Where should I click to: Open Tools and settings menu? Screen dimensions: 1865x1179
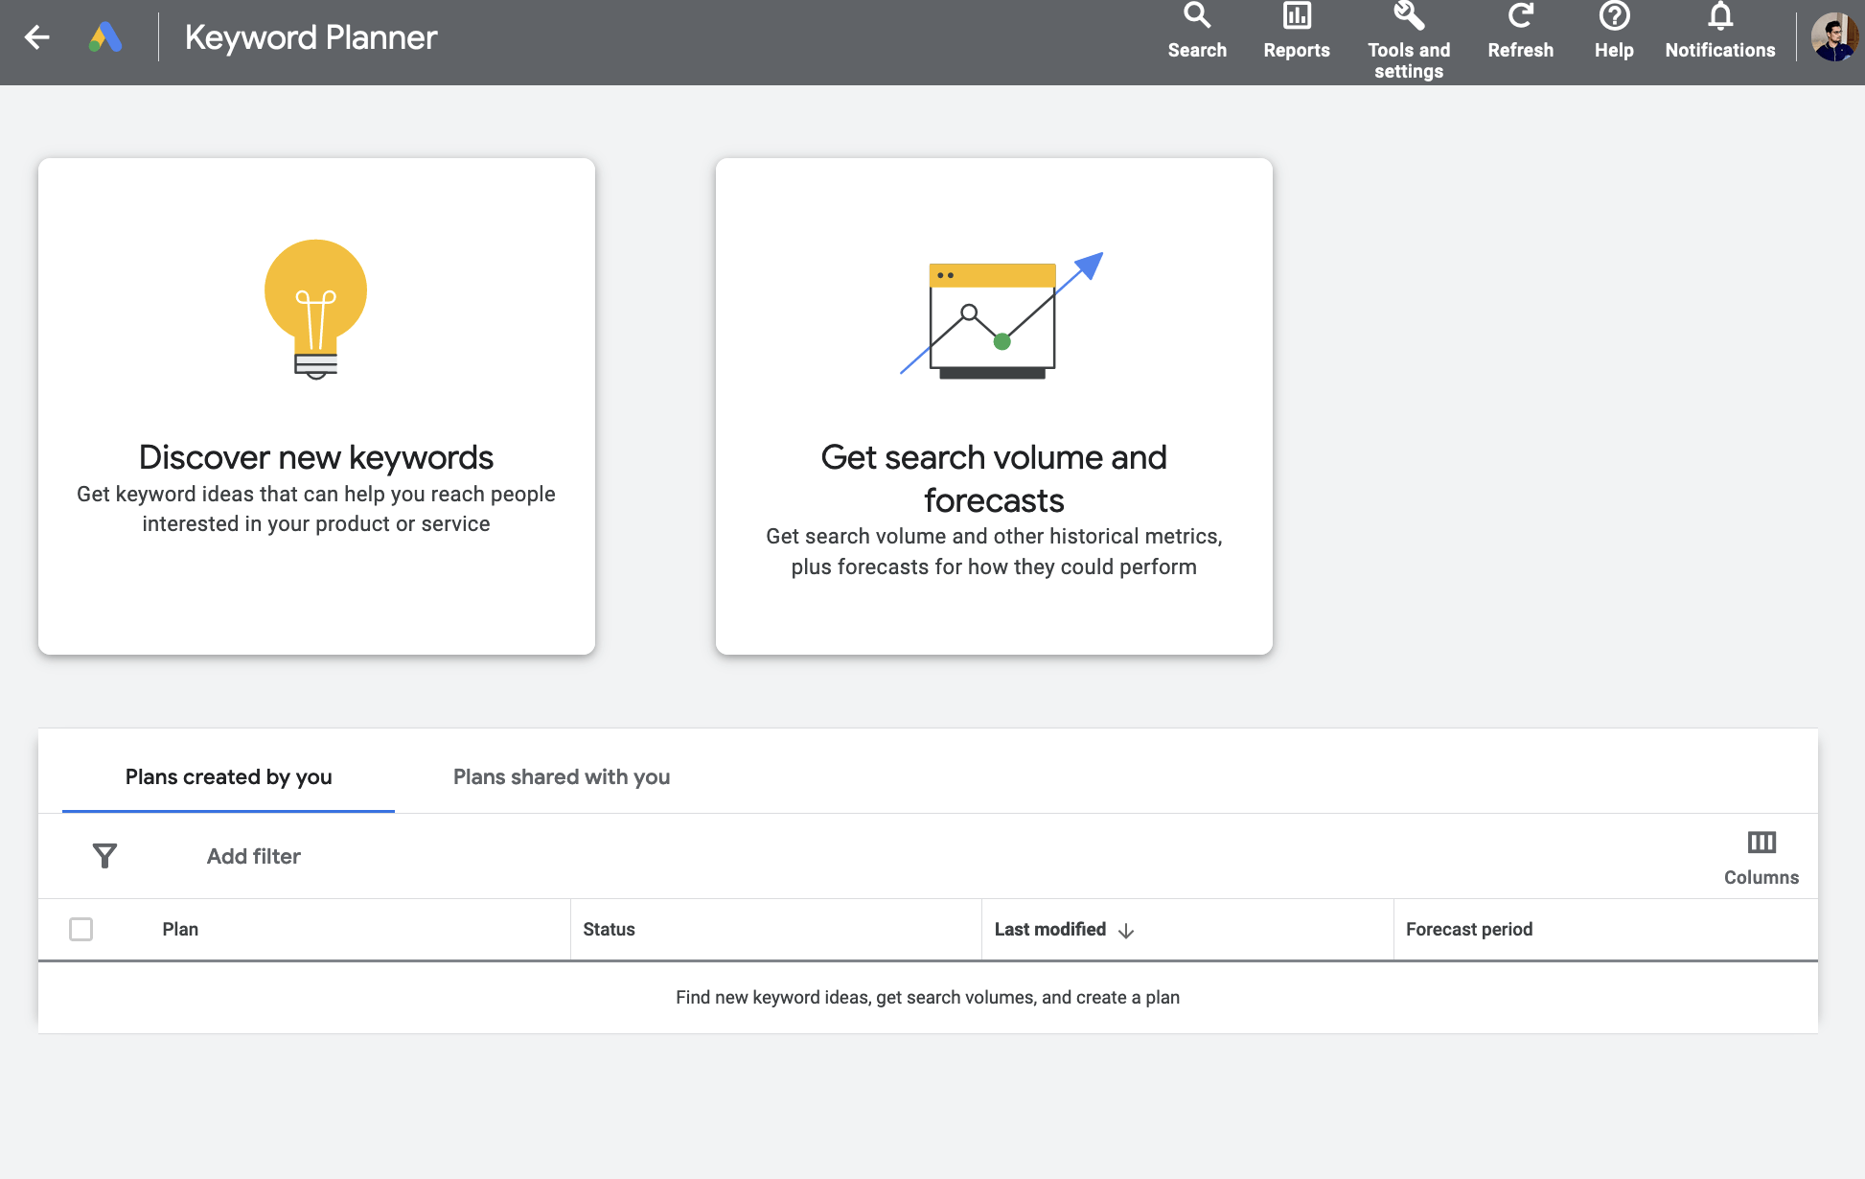coord(1409,42)
